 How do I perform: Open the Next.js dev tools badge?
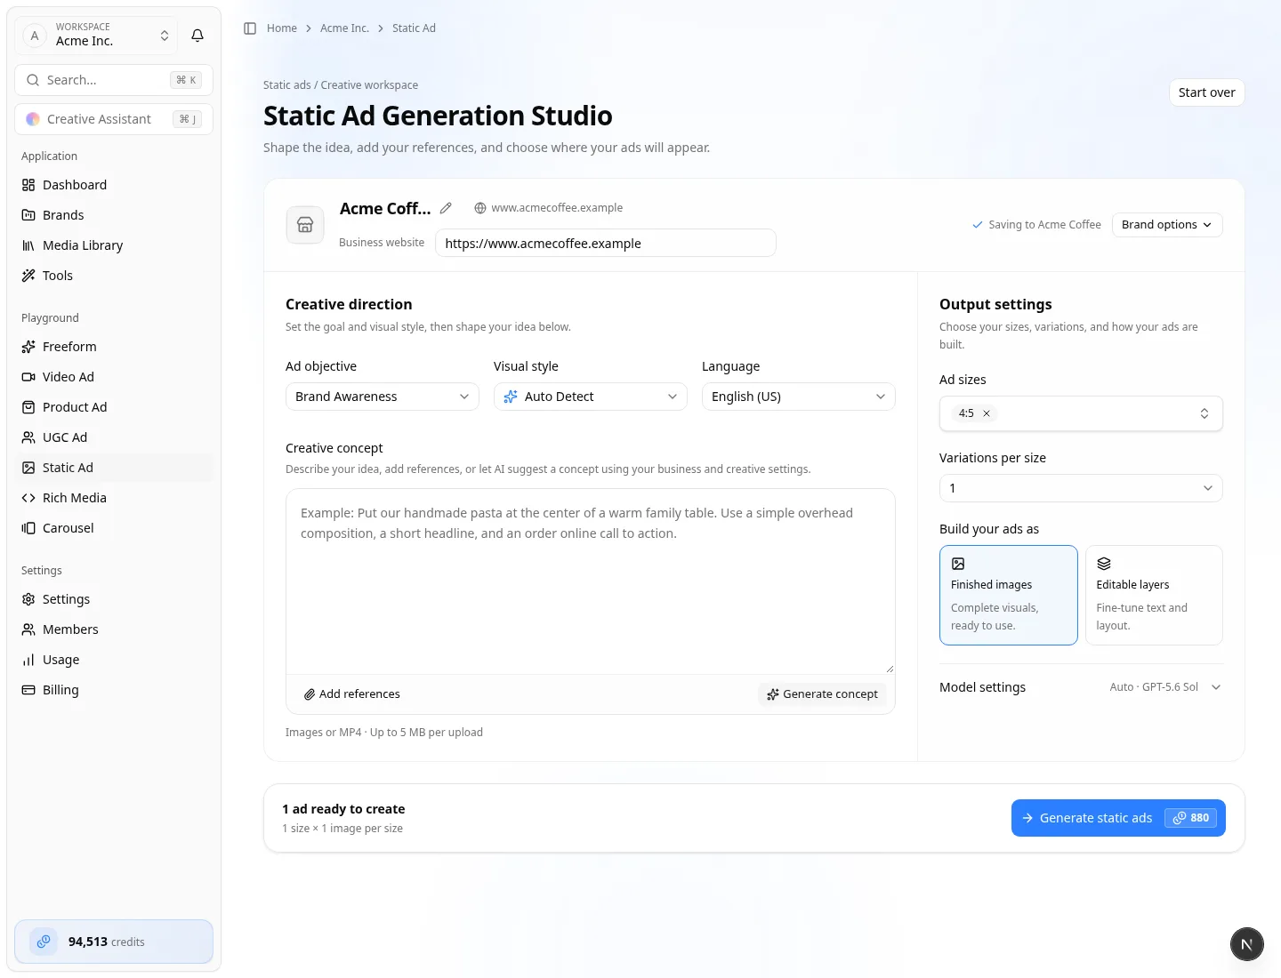pyautogui.click(x=1246, y=944)
